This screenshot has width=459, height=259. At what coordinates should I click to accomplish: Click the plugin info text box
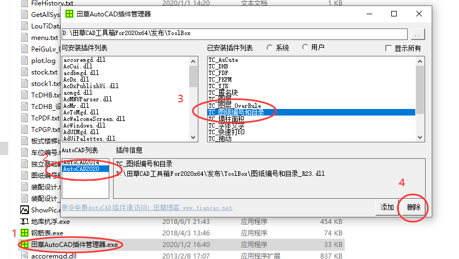click(x=269, y=179)
